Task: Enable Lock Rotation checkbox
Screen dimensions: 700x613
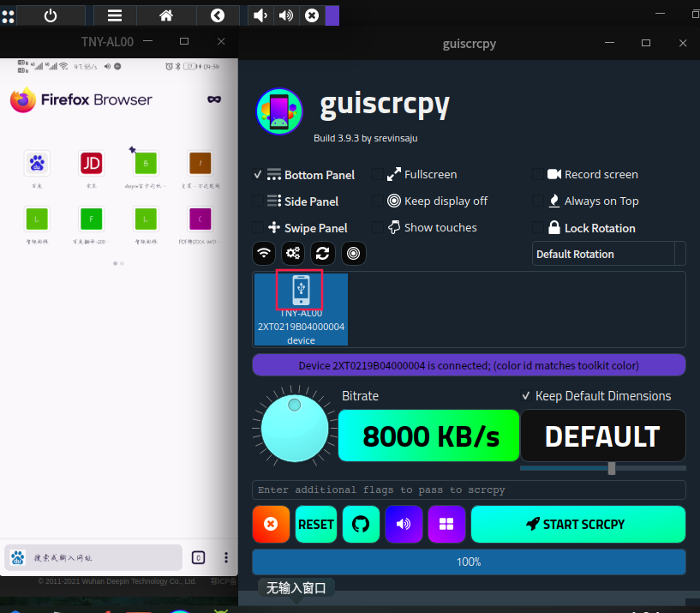Action: [538, 228]
